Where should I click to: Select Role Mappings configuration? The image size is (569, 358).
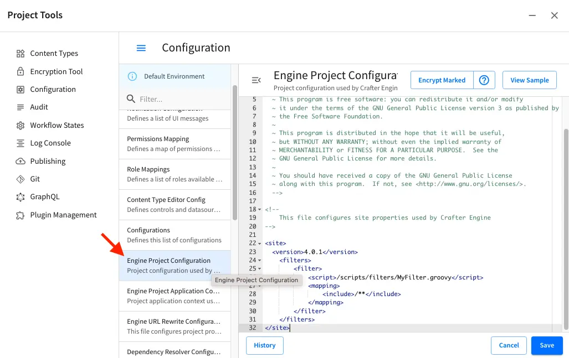175,174
